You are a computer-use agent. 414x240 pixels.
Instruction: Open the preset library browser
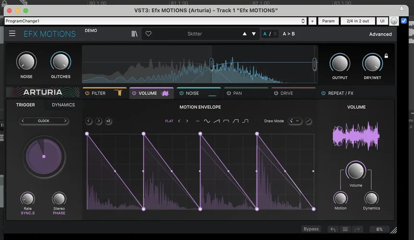134,34
